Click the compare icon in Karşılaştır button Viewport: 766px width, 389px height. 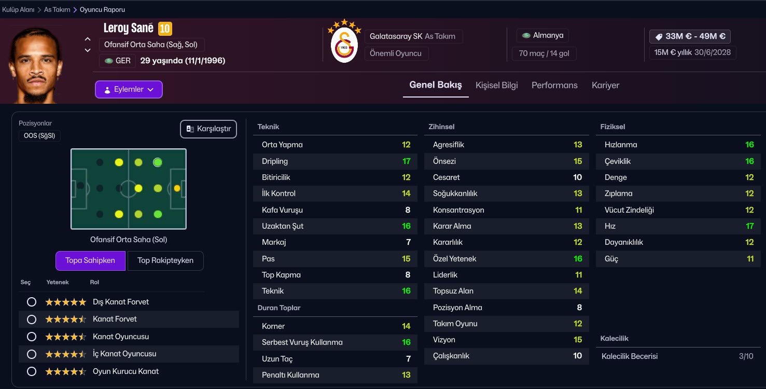tap(190, 129)
